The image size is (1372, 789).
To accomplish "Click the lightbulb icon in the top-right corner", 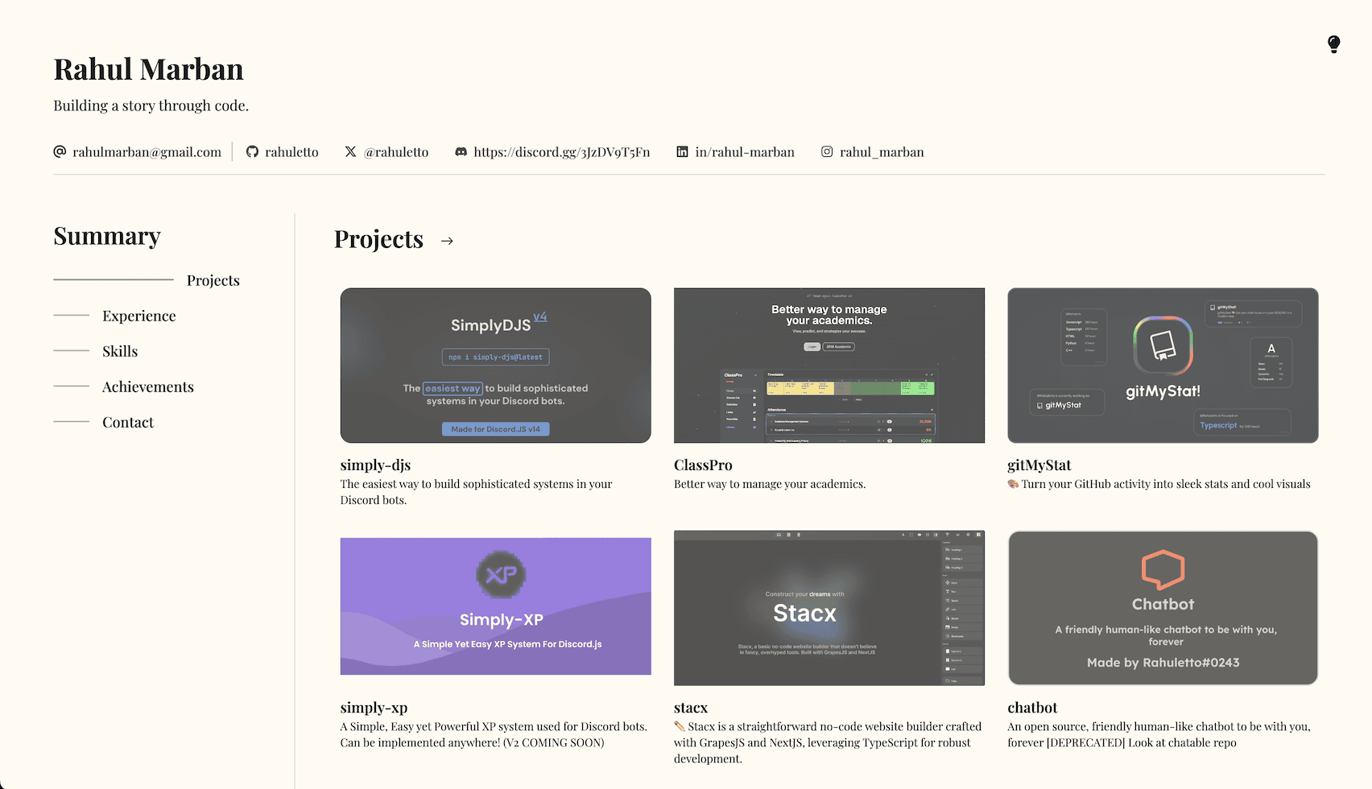I will [x=1333, y=44].
